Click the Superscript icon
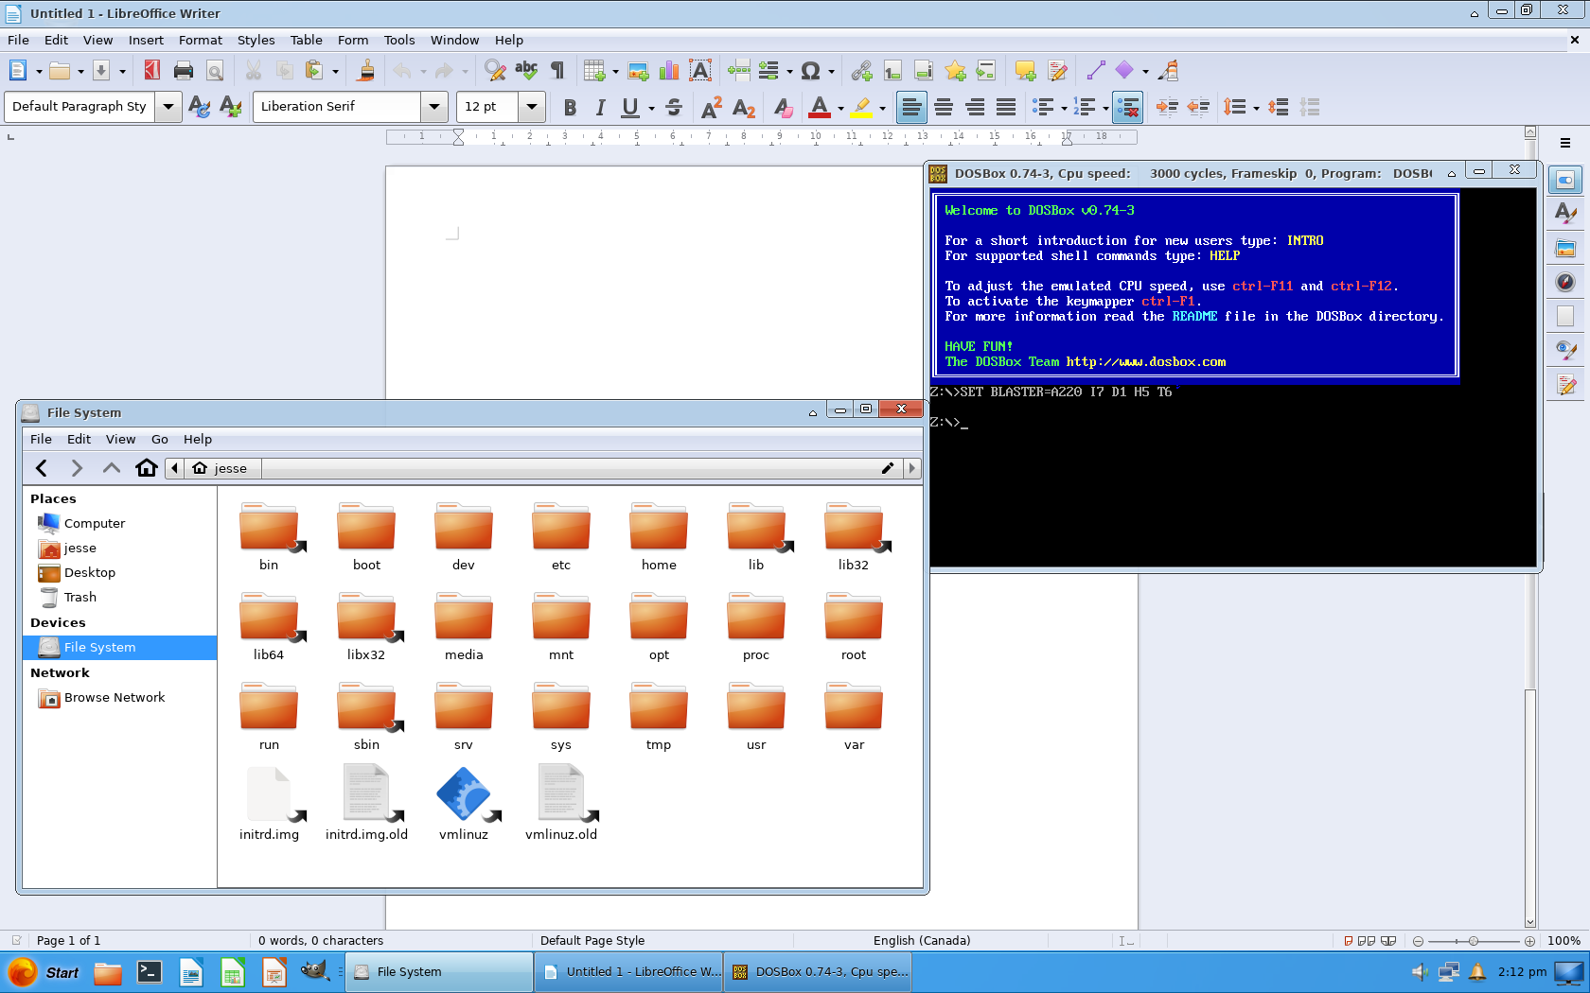1590x993 pixels. click(712, 108)
